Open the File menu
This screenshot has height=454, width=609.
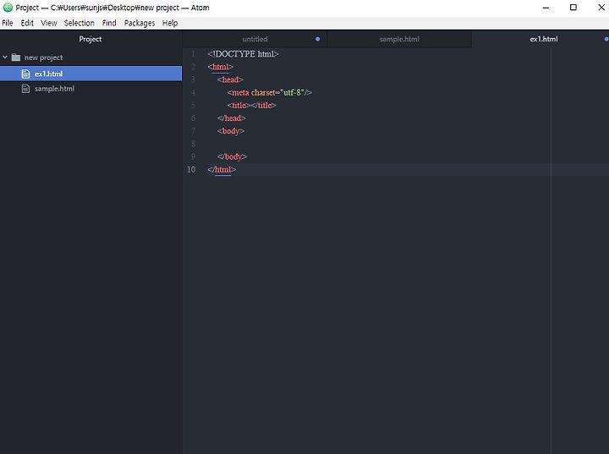click(8, 23)
